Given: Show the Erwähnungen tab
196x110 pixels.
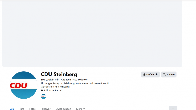Looking at the screenshot, I should (x=63, y=109).
